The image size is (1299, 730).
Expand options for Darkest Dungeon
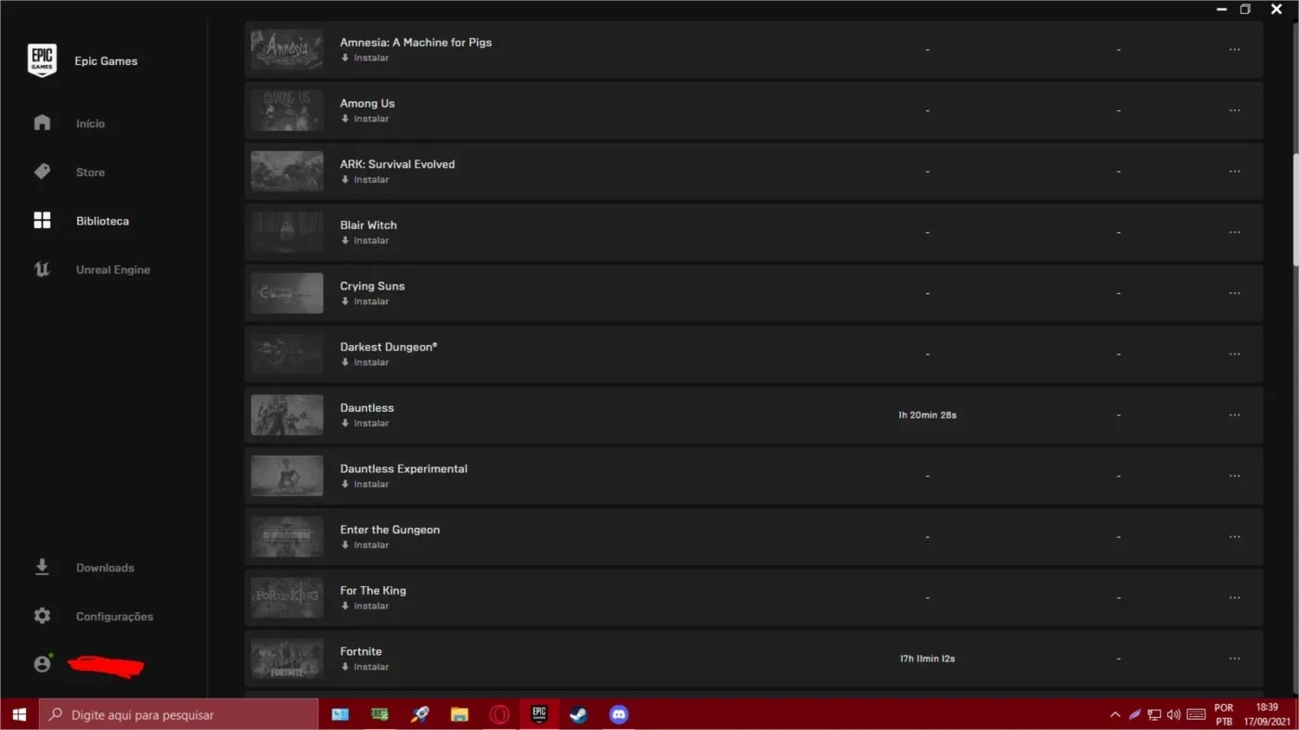[x=1234, y=354]
